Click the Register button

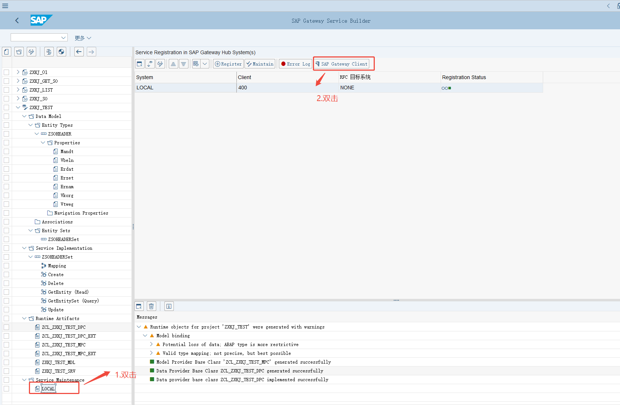[x=228, y=64]
